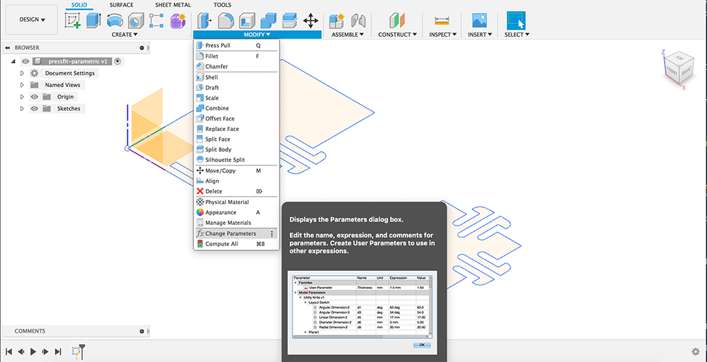The height and width of the screenshot is (362, 707).
Task: Open the ASSEMBLE dropdown menu
Action: pos(348,34)
